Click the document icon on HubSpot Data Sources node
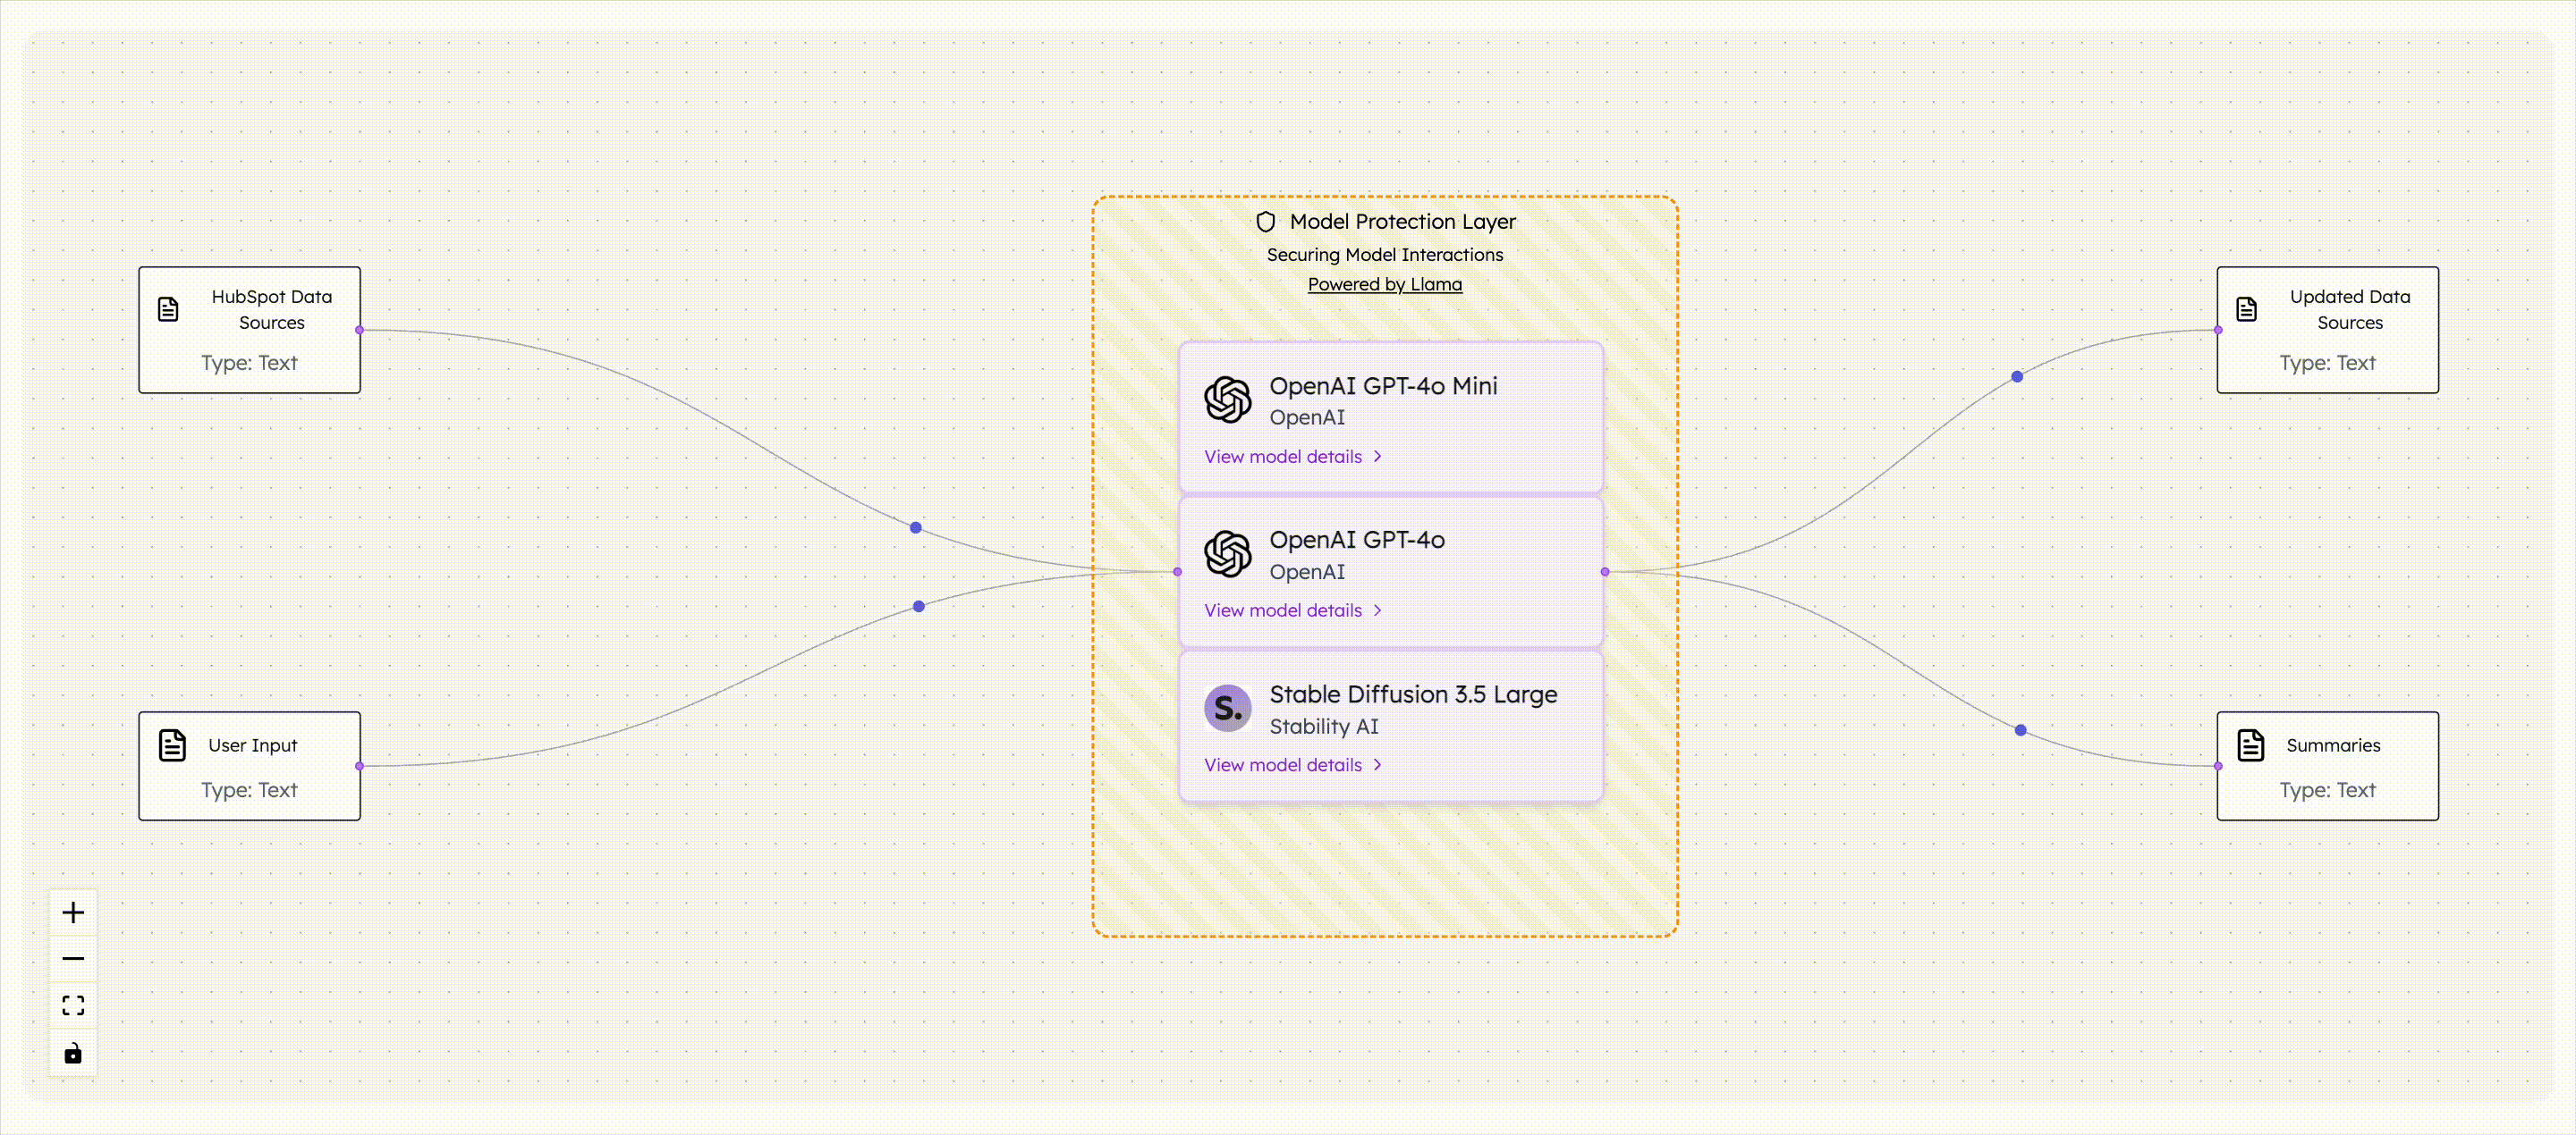The image size is (2576, 1135). tap(168, 308)
